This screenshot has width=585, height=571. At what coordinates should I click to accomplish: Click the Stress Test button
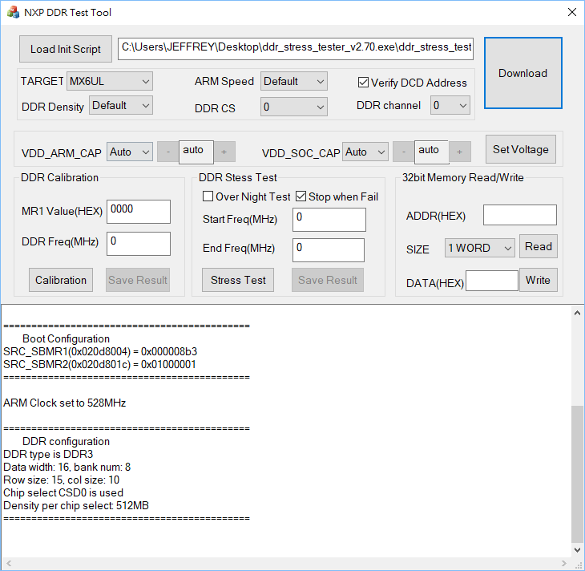tap(238, 280)
